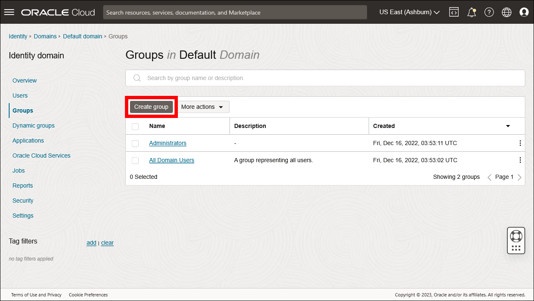Open the All Domain Users group
Viewport: 534px width, 301px height.
point(172,160)
